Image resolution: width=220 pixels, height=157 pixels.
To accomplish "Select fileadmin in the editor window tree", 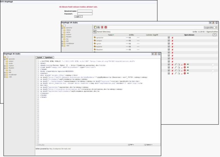I will (x=11, y=68).
